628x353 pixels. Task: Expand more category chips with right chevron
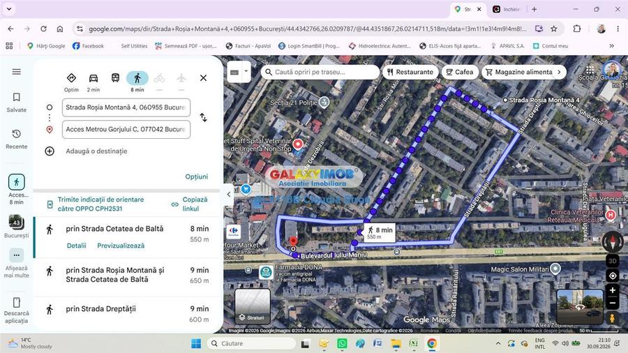(559, 72)
